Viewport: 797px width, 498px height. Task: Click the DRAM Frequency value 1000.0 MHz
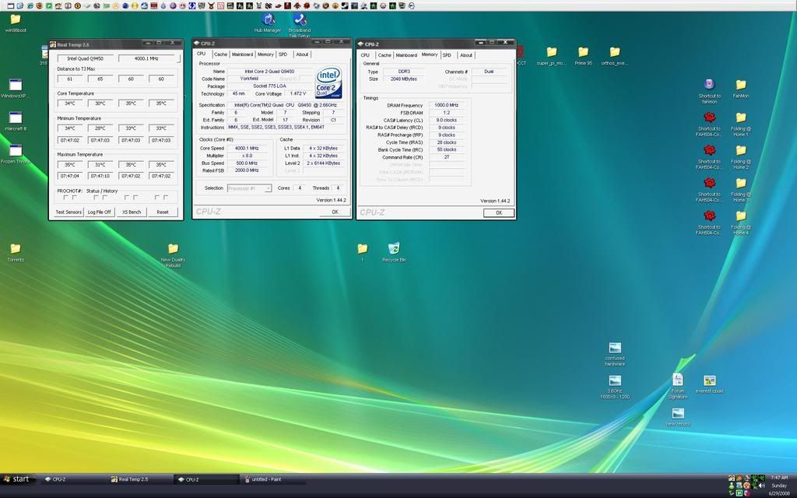click(446, 105)
